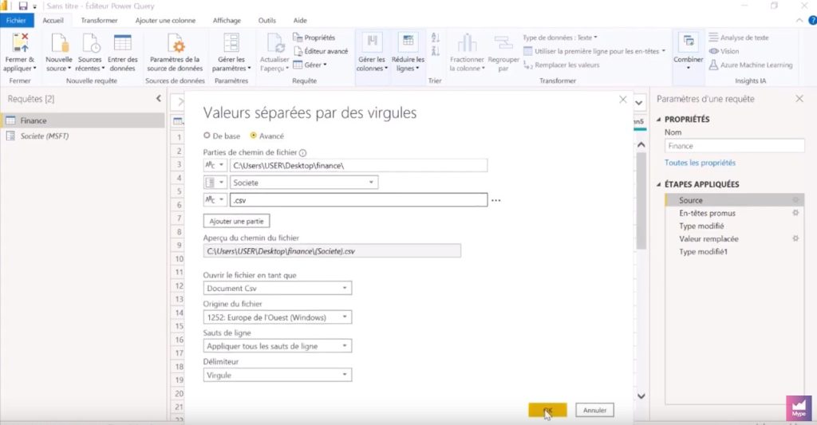Toggle Utiliser la première ligne pour les en-têtes
Image resolution: width=817 pixels, height=425 pixels.
(x=594, y=51)
